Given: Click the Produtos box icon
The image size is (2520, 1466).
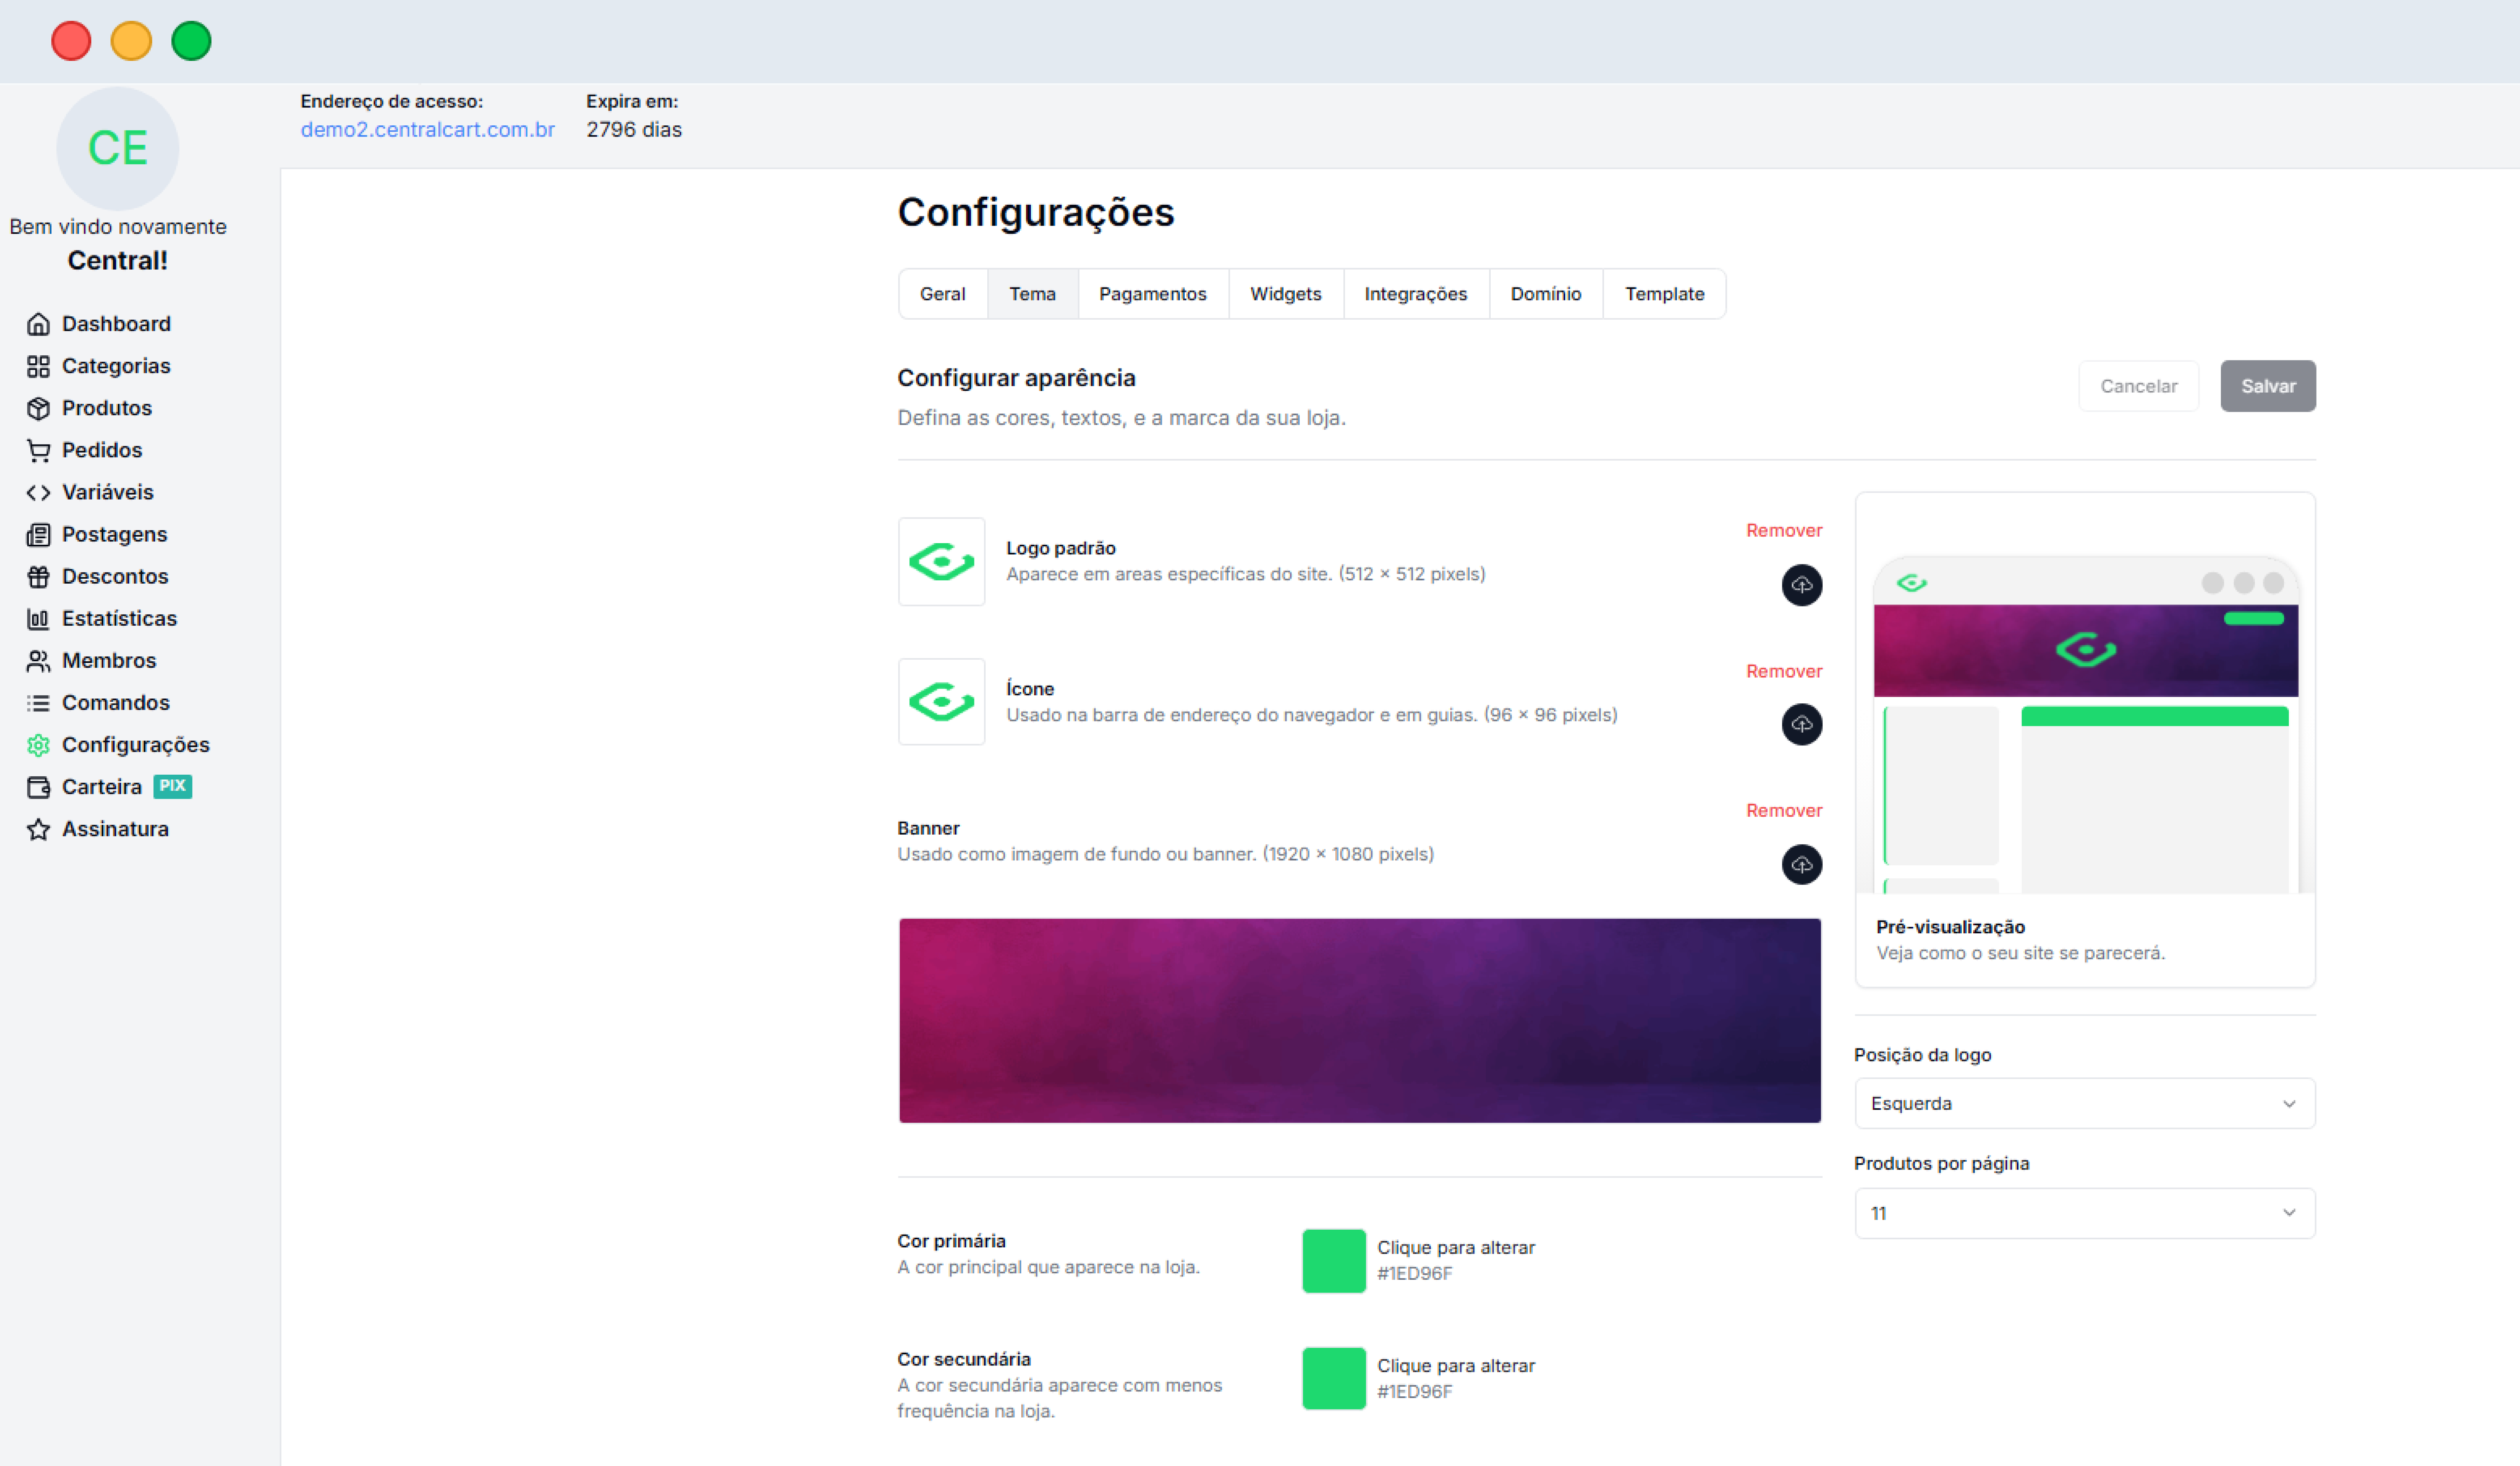Looking at the screenshot, I should (38, 408).
